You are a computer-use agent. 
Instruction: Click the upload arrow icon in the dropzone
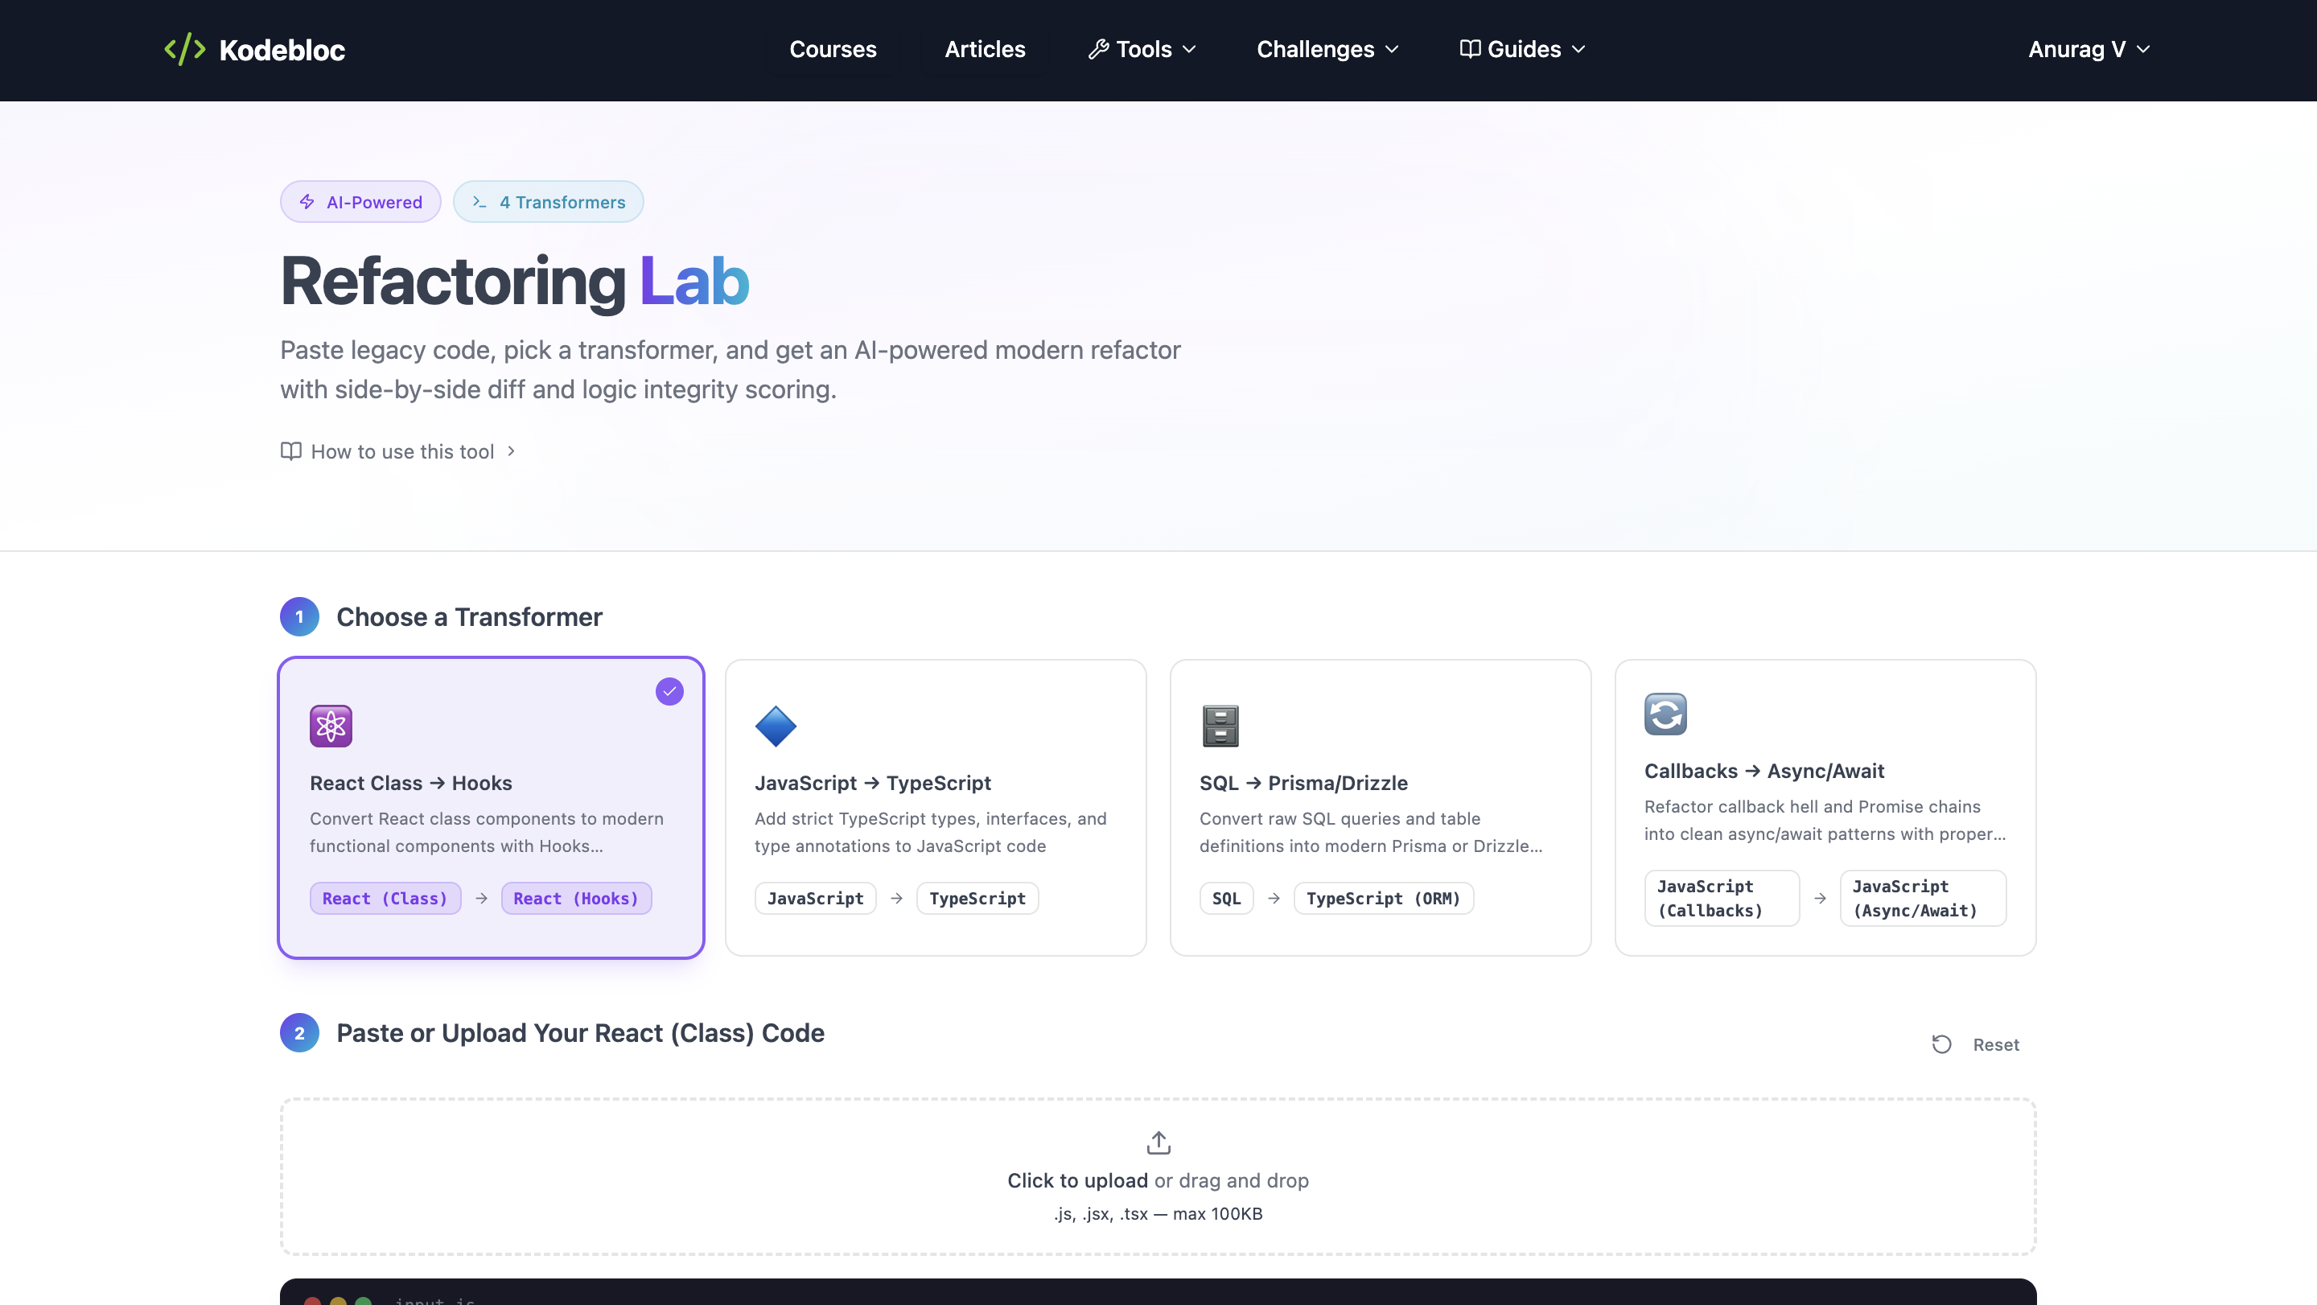[x=1158, y=1142]
